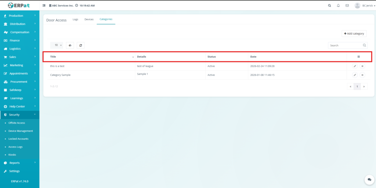Screen dimensions: 376x188
Task: Click the search magnifier icon in top bar
Action: tap(329, 5)
